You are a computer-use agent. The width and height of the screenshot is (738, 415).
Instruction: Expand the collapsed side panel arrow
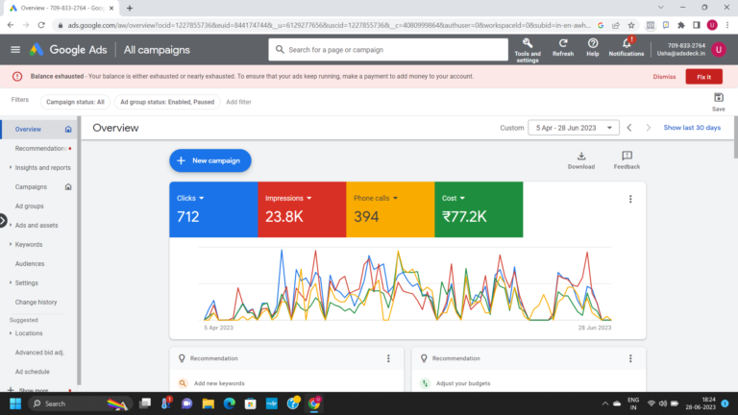pos(3,220)
